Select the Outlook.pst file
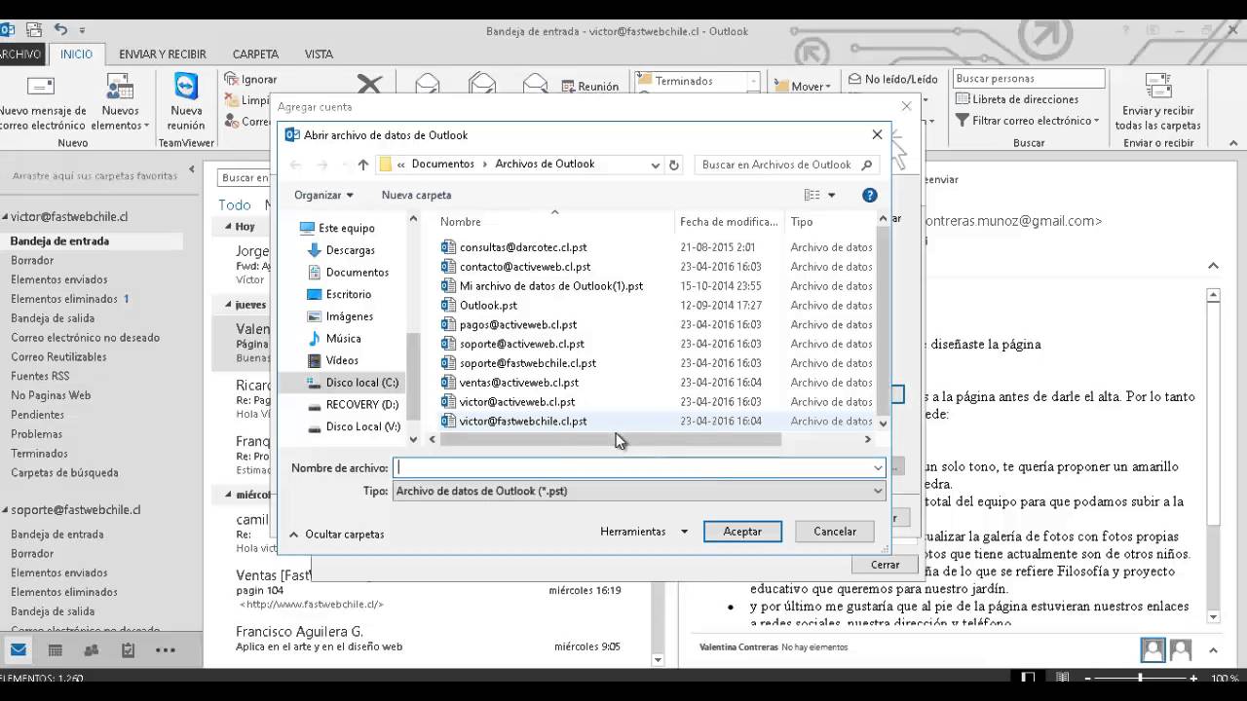This screenshot has height=701, width=1247. (x=488, y=306)
